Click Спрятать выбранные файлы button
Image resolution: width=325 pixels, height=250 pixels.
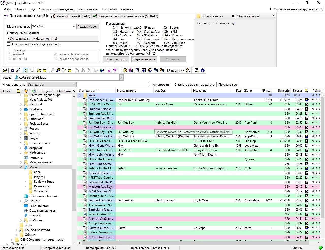click(x=194, y=85)
